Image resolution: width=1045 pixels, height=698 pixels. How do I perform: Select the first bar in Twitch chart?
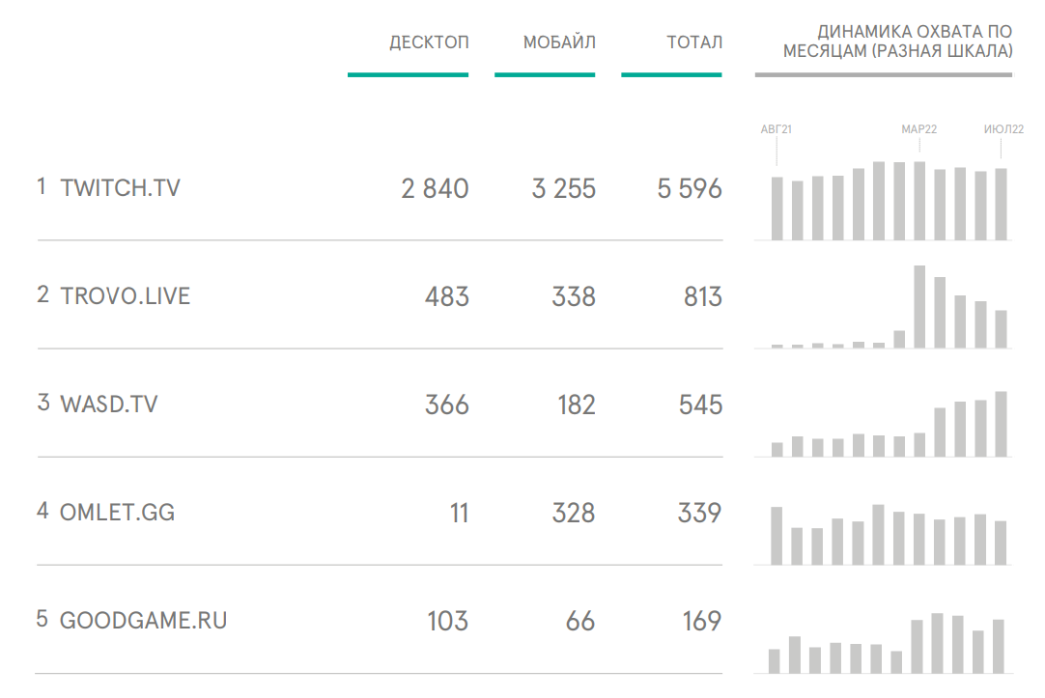pyautogui.click(x=777, y=208)
